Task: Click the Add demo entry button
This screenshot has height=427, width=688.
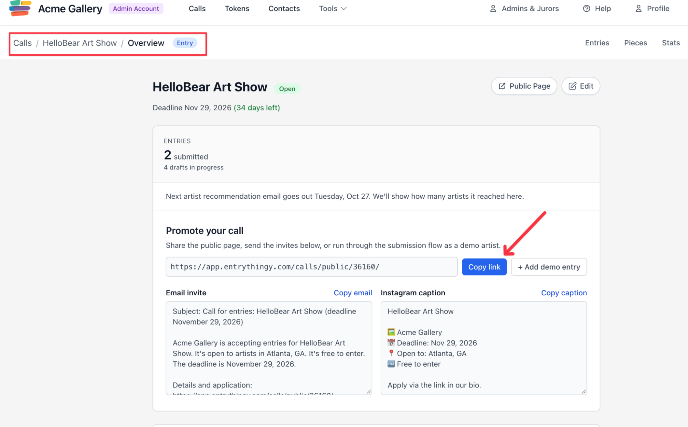Action: (549, 267)
